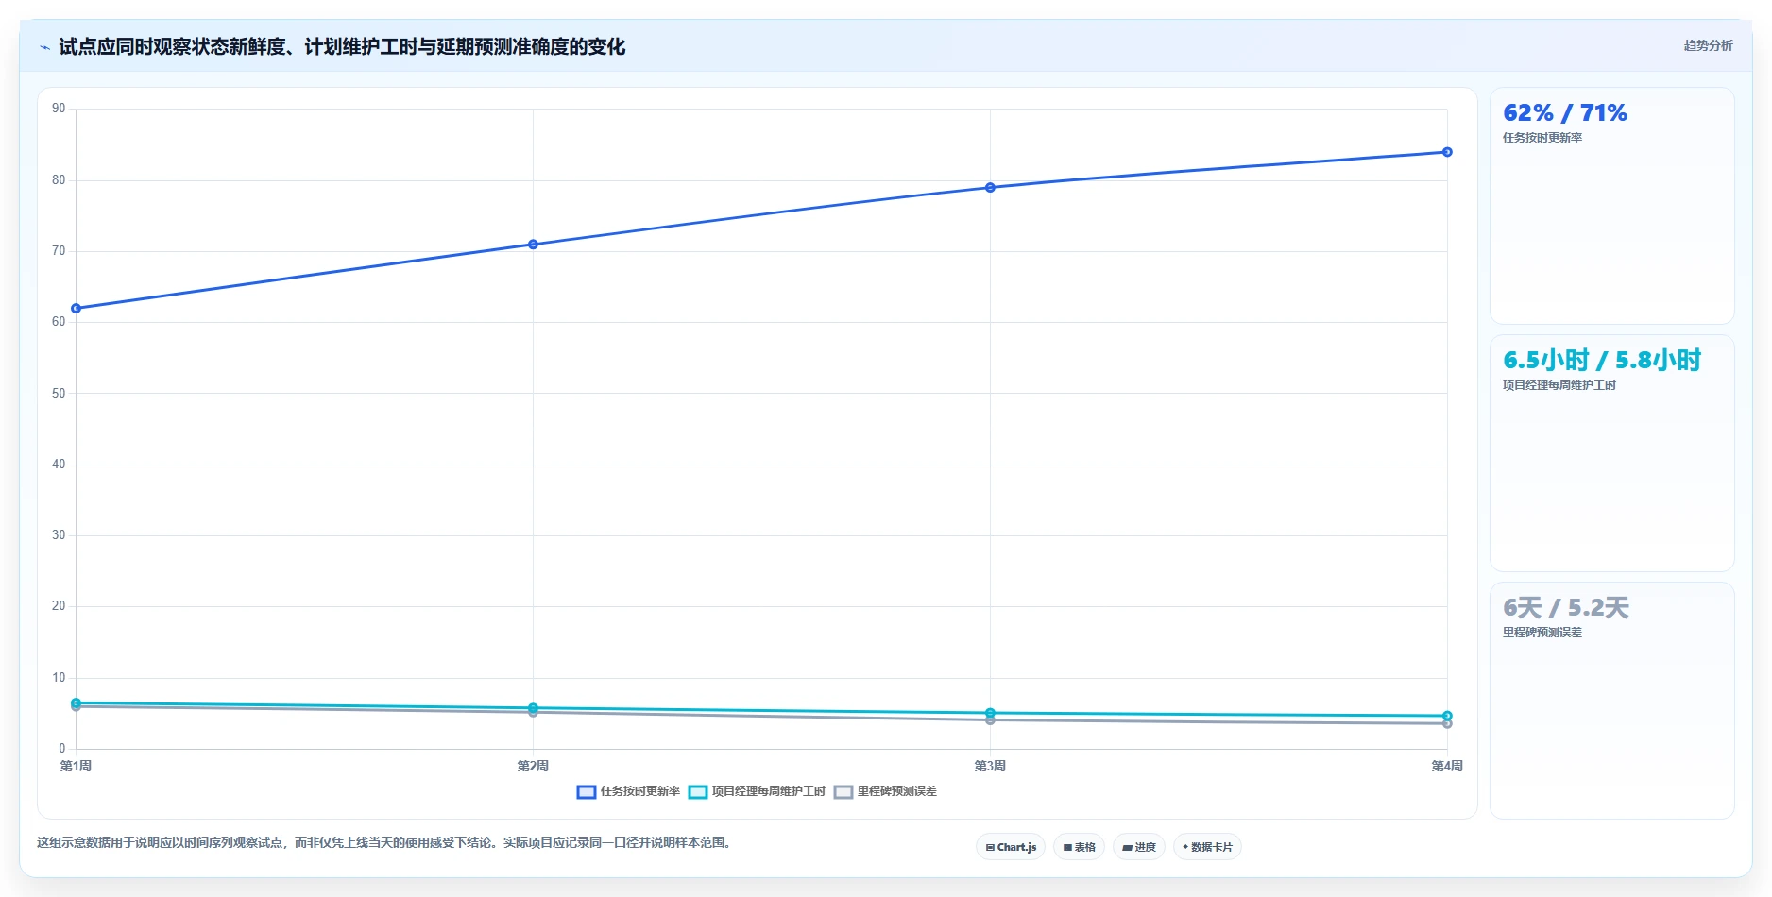Viewport: 1772px width, 897px height.
Task: Click the teal data point at 第4周
Action: (1447, 716)
